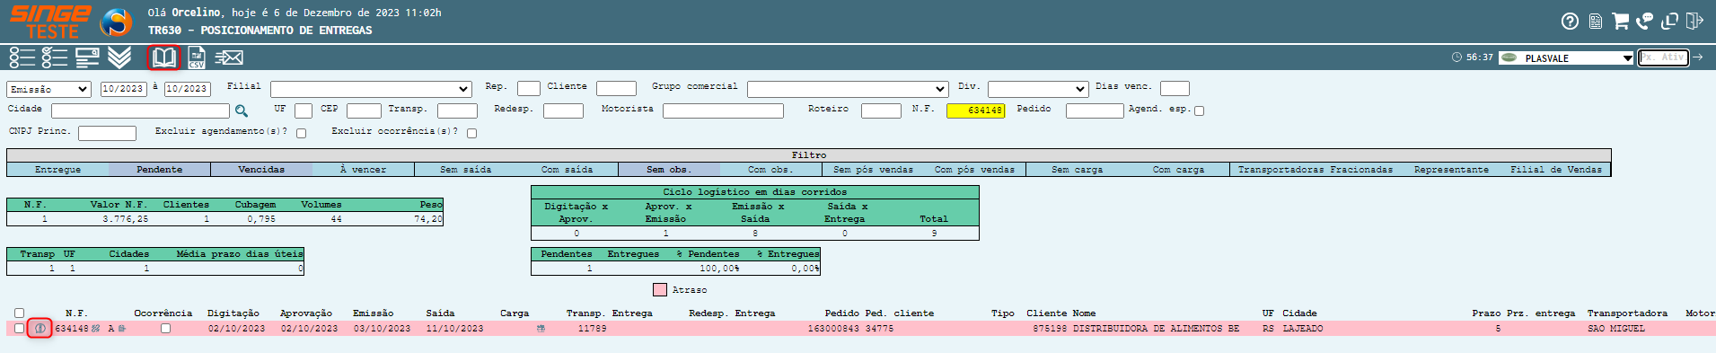Select the Com pós vendas filter
This screenshot has width=1716, height=353.
[x=975, y=170]
